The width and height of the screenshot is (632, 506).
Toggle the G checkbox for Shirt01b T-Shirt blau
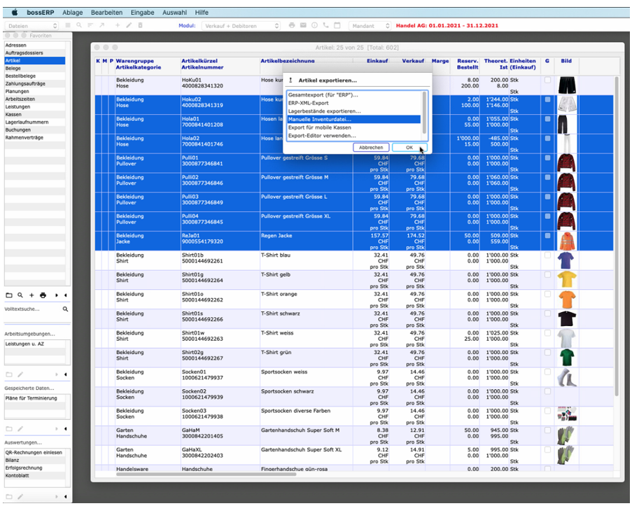[x=547, y=255]
